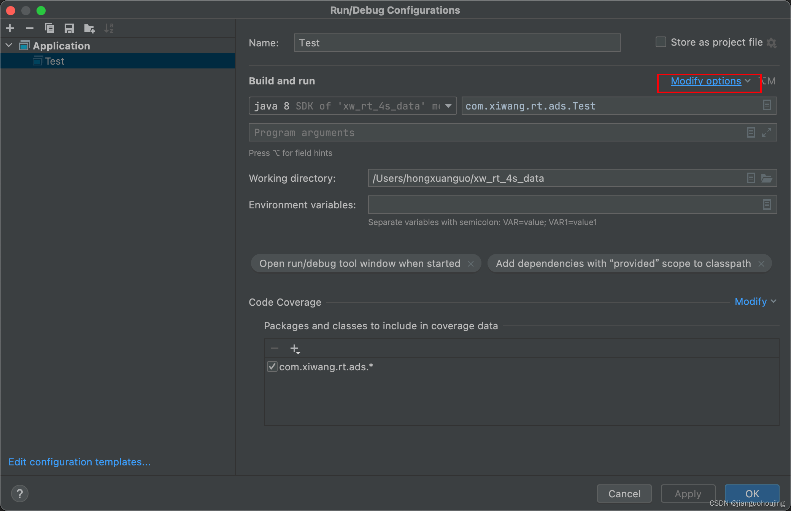Click the expand icon in Program arguments field
Screen dimensions: 791x511
767,132
